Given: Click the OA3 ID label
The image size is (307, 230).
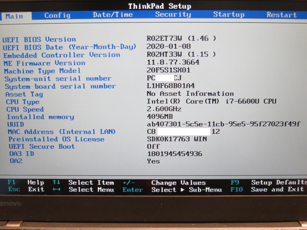Looking at the screenshot, I should pos(22,154).
